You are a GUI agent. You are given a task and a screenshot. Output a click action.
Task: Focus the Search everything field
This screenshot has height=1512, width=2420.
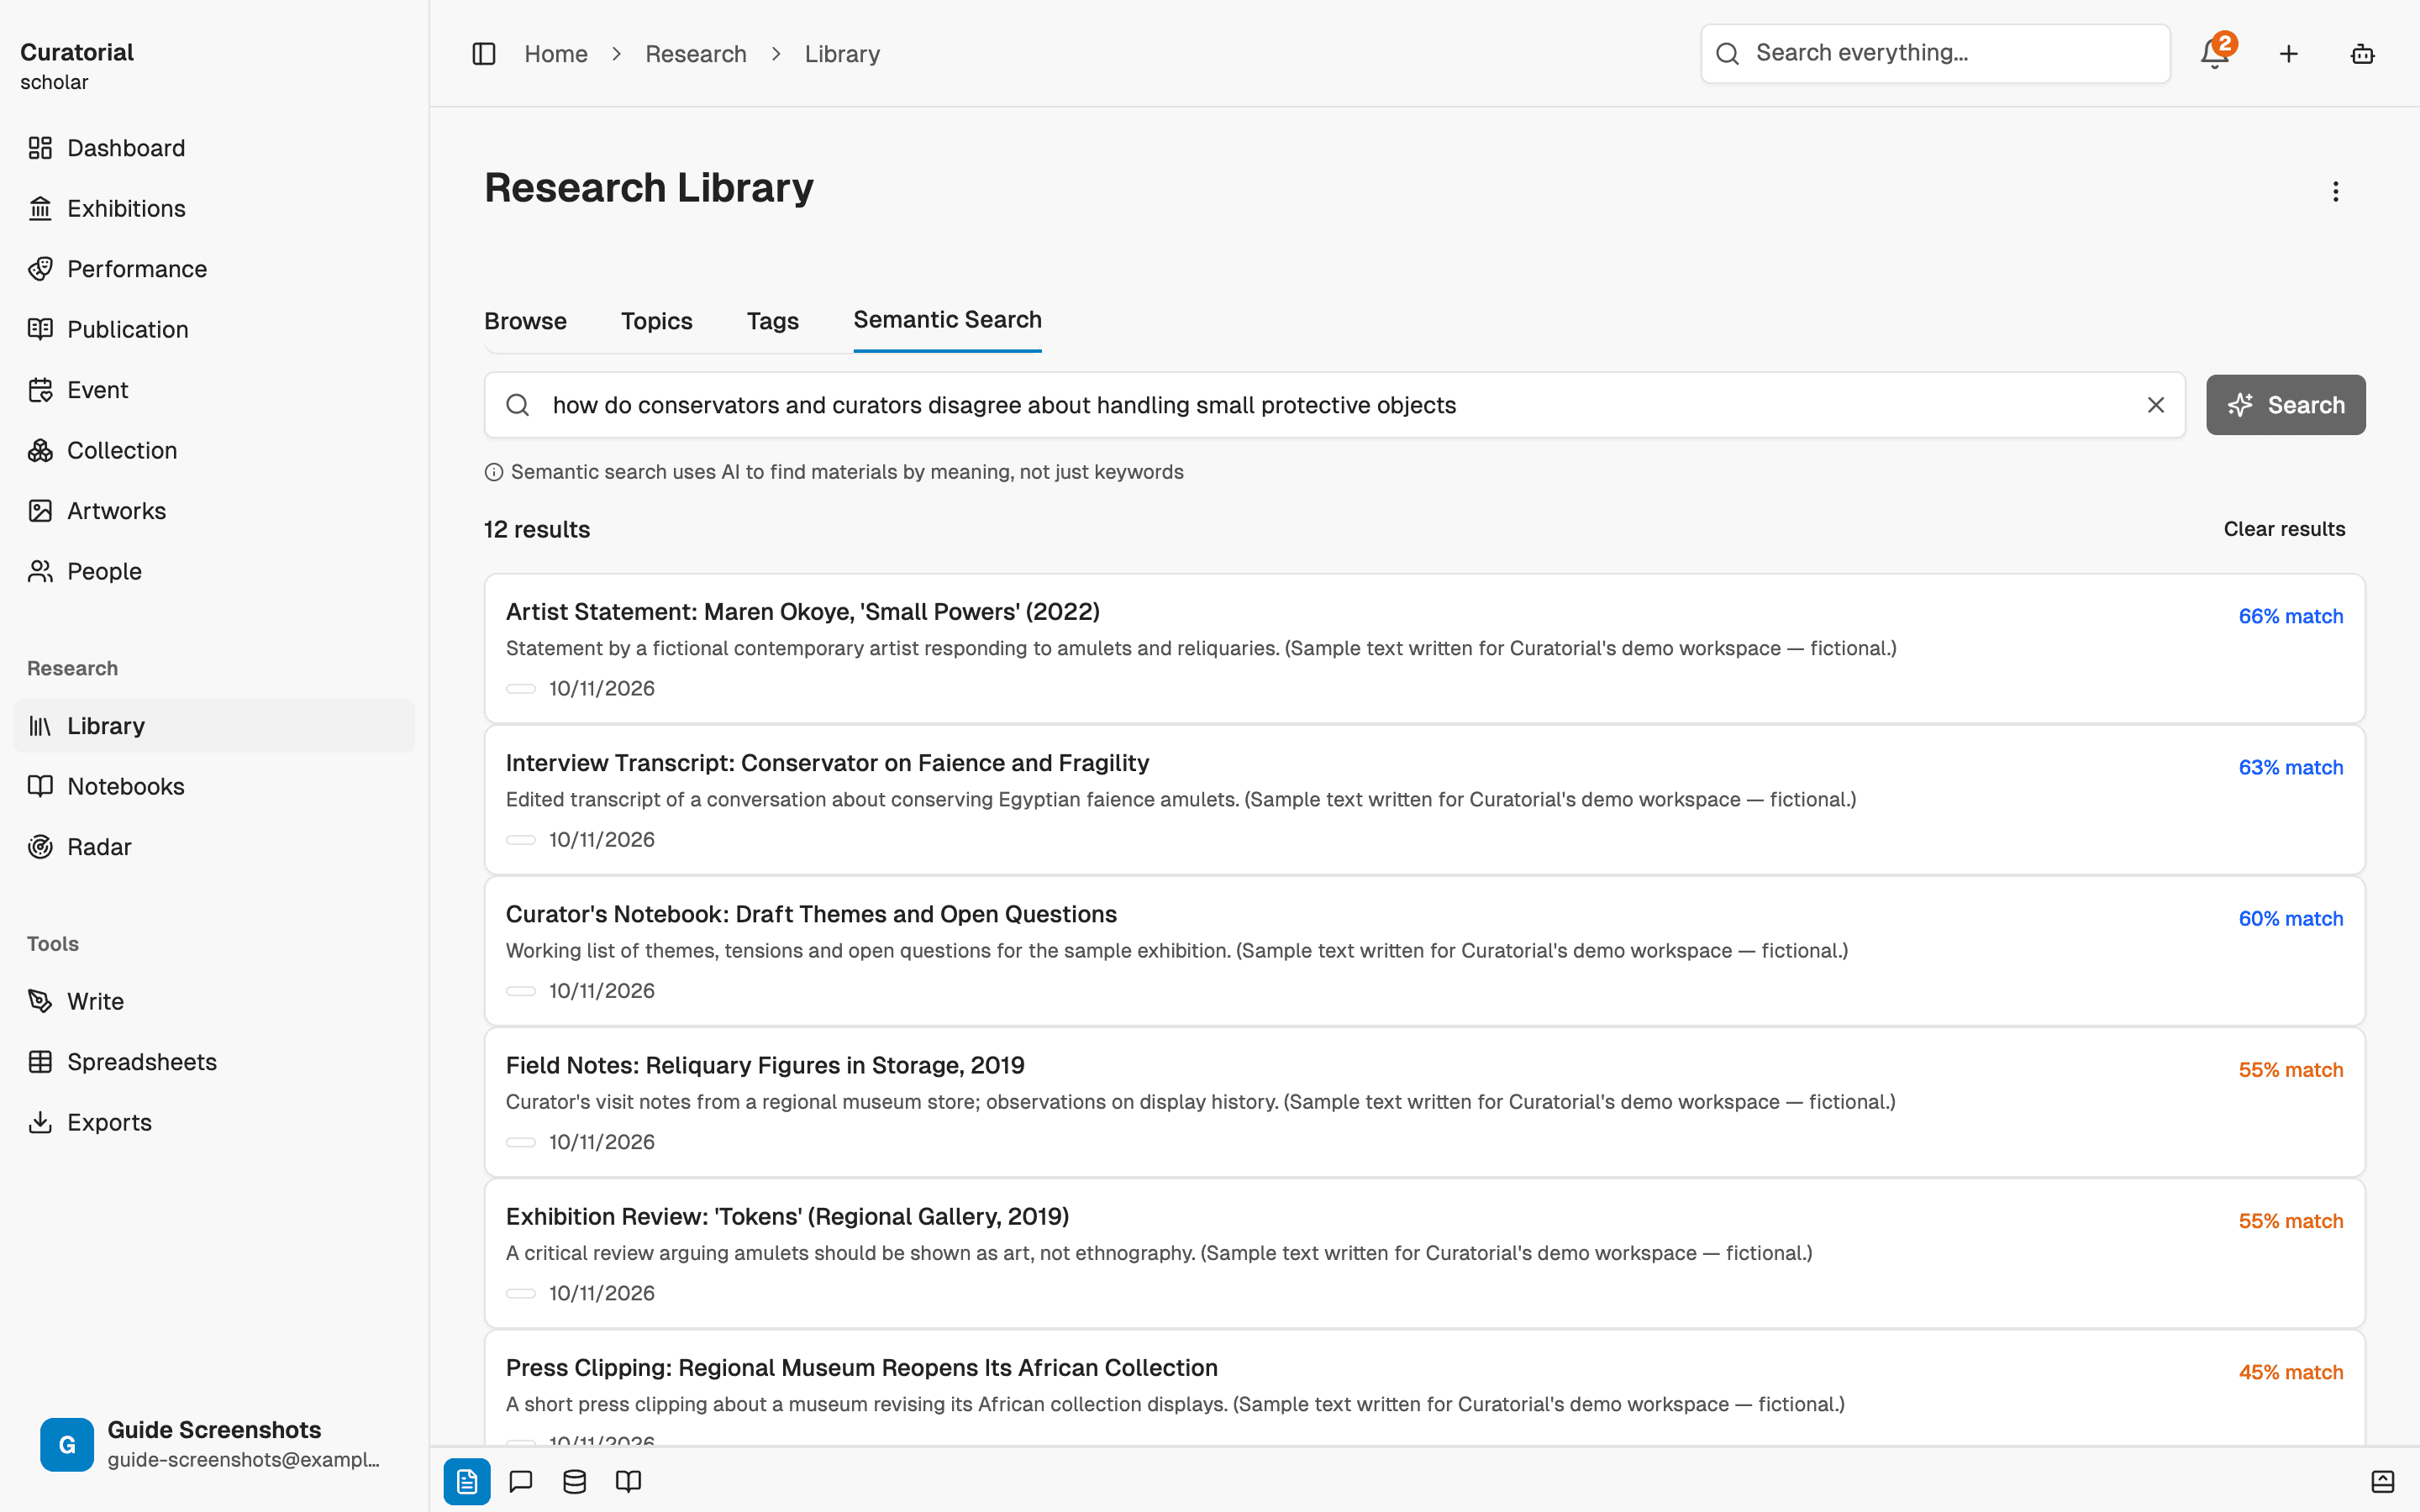(1935, 54)
